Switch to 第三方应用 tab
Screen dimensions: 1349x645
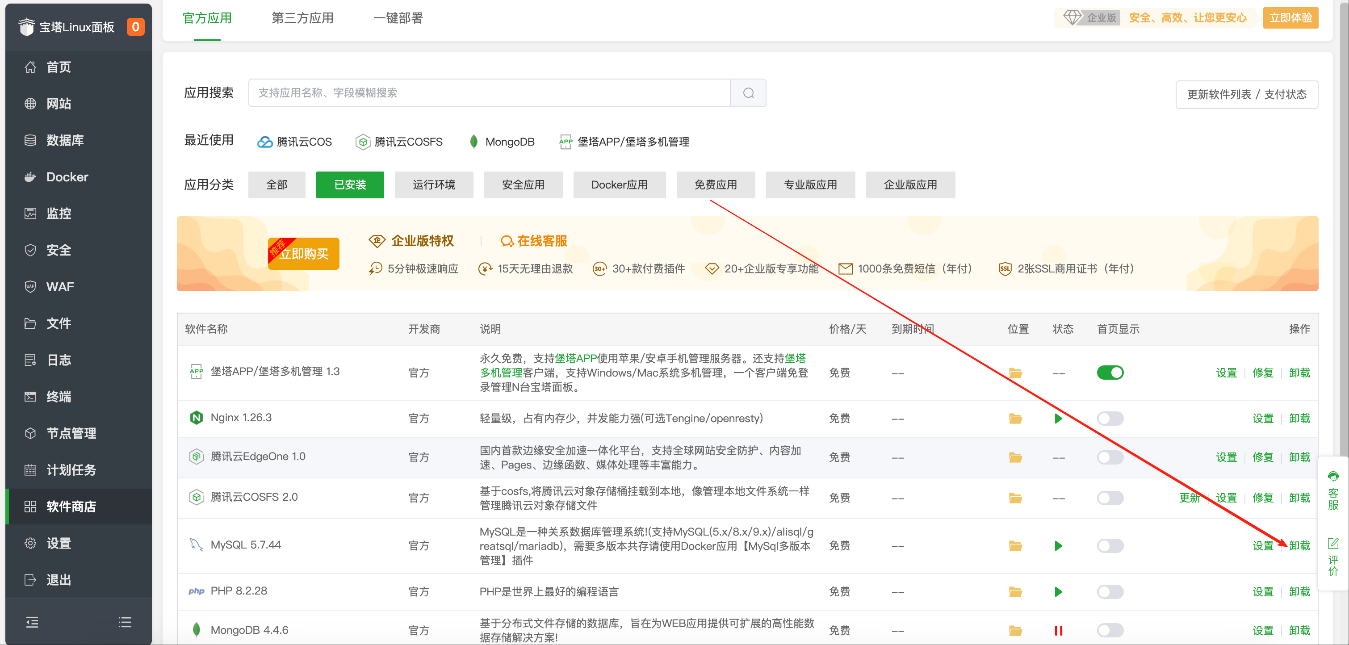point(302,17)
